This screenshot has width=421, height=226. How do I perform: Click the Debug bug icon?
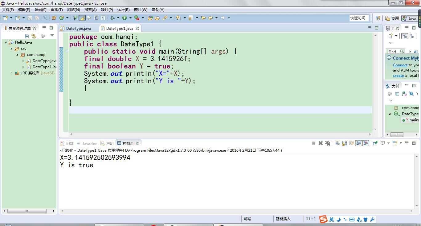click(x=112, y=18)
